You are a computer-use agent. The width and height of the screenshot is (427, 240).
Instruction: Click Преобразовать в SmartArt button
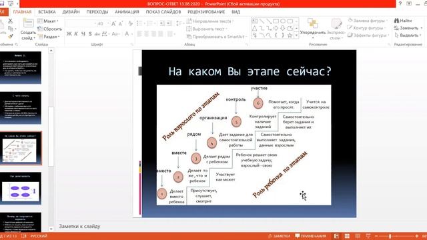click(217, 37)
